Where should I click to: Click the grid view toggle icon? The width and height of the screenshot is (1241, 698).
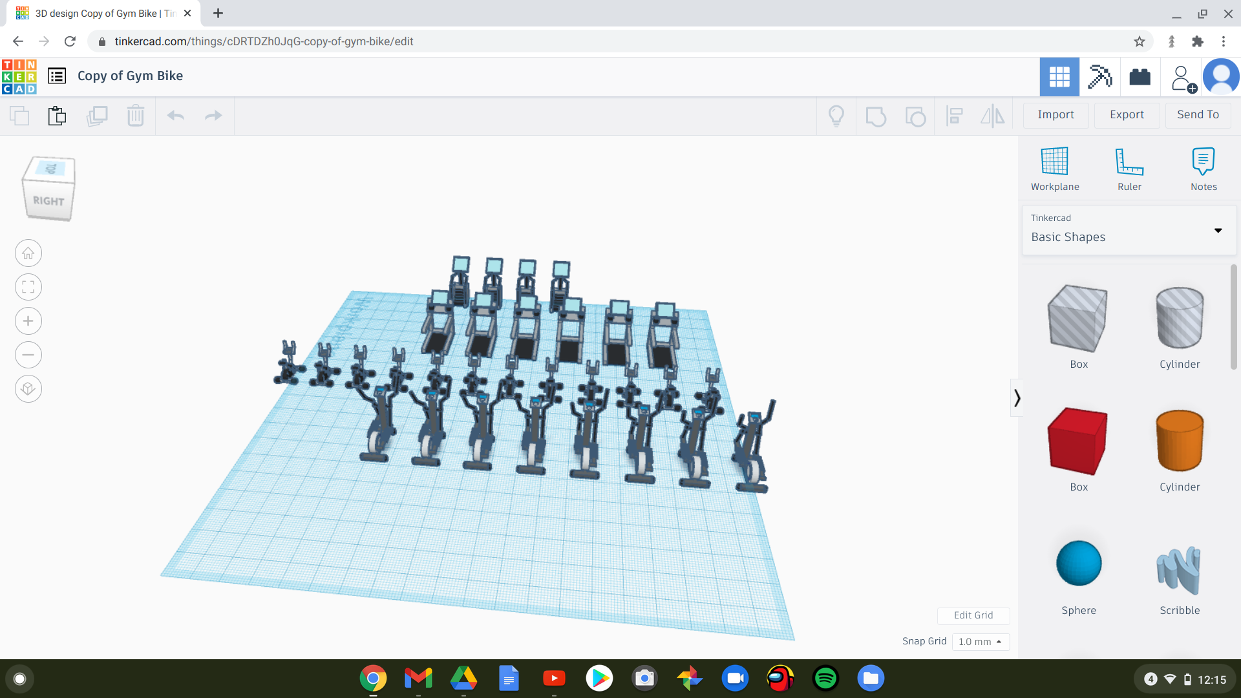tap(1059, 77)
